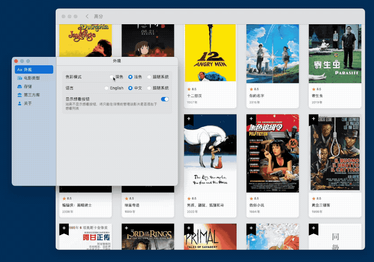Viewport: 374px width, 262px height.
Task: Click the back chevron next to 高分
Action: (87, 16)
